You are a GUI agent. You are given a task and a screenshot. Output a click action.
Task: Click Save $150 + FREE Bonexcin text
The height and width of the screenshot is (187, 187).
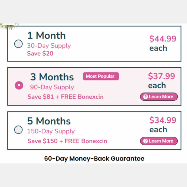(x=67, y=141)
